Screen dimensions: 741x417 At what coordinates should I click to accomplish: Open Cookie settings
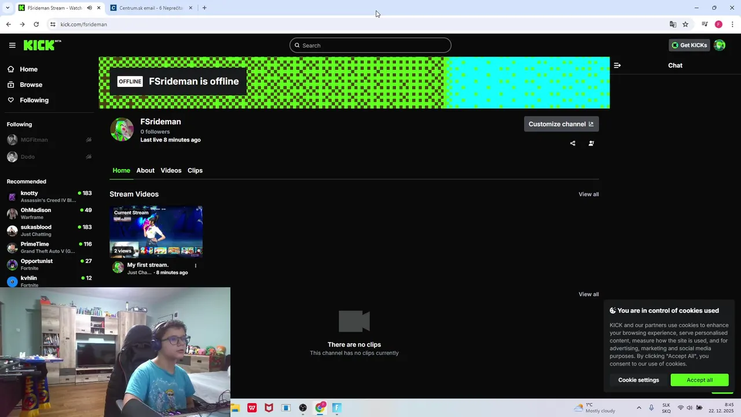pos(639,380)
